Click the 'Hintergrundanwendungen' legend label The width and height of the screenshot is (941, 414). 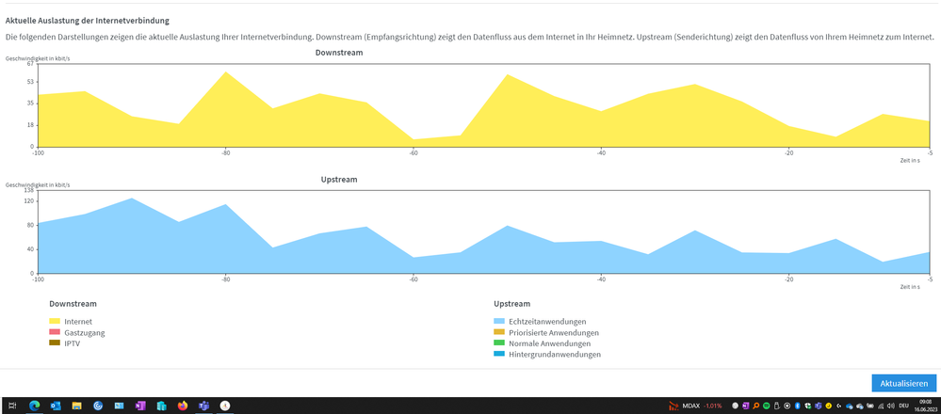click(555, 354)
